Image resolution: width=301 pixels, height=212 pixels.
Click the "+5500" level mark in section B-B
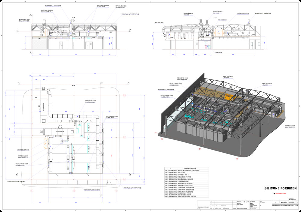pos(110,32)
